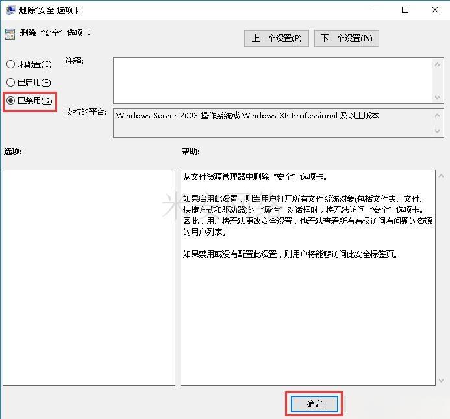
Task: Select the 已启用(E) radio option
Action: click(x=29, y=82)
